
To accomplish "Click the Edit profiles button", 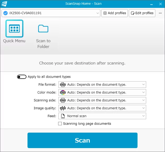I will point(142,13).
